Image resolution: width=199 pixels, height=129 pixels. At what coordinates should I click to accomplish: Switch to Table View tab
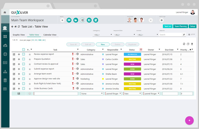pyautogui.click(x=34, y=35)
